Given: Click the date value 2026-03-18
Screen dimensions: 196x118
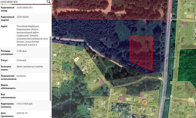Looking at the screenshot, I should click(22, 113).
